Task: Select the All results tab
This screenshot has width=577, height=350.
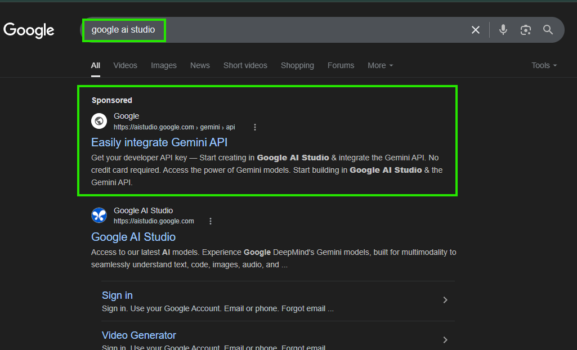Action: [95, 65]
